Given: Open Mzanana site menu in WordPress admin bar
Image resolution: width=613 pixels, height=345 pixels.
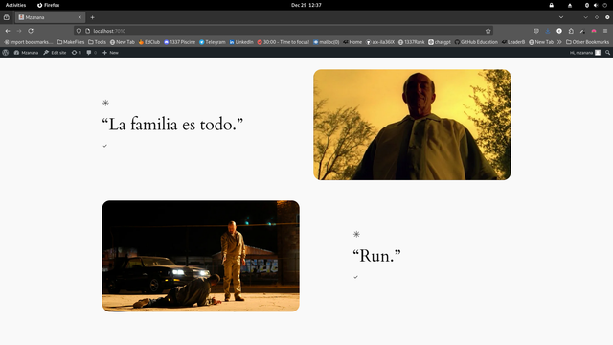Looking at the screenshot, I should pos(26,53).
